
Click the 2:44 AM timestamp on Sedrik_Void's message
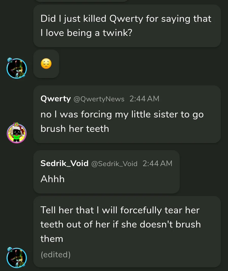tap(157, 164)
